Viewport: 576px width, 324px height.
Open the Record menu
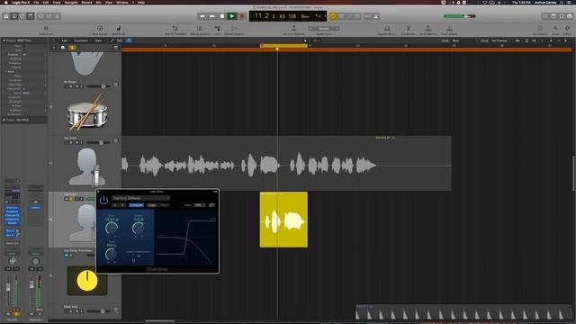click(86, 2)
